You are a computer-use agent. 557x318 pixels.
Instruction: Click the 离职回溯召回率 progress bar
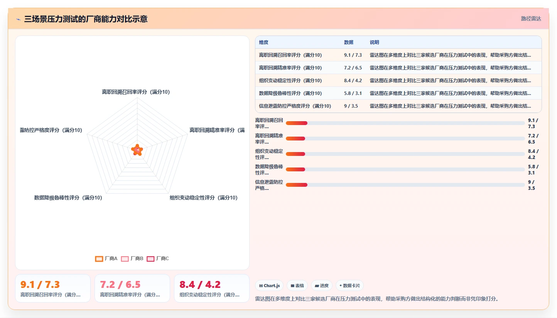pos(405,123)
